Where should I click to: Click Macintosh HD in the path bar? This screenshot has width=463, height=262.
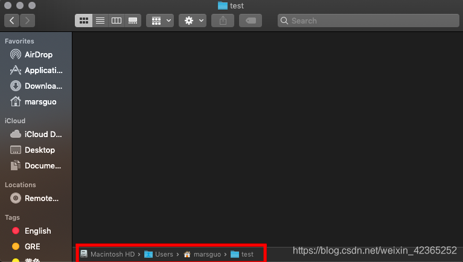[112, 254]
